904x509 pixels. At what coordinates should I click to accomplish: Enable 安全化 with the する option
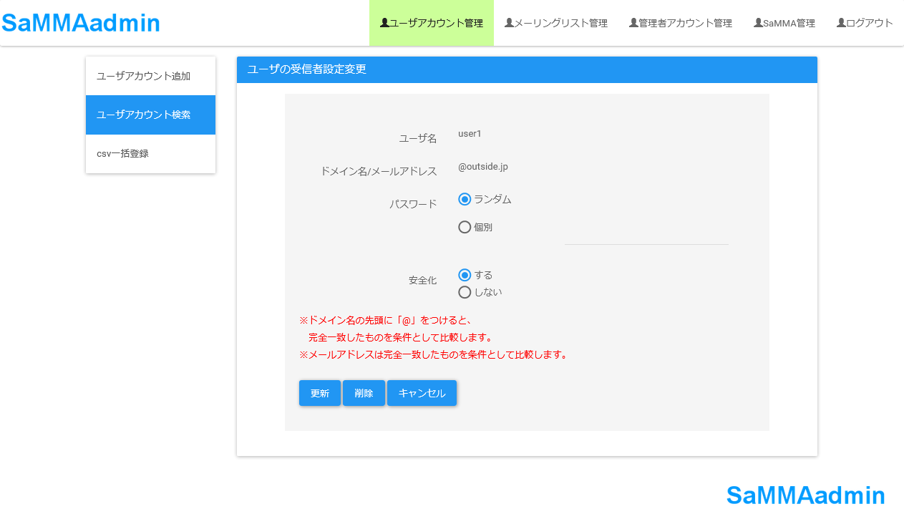pos(465,275)
